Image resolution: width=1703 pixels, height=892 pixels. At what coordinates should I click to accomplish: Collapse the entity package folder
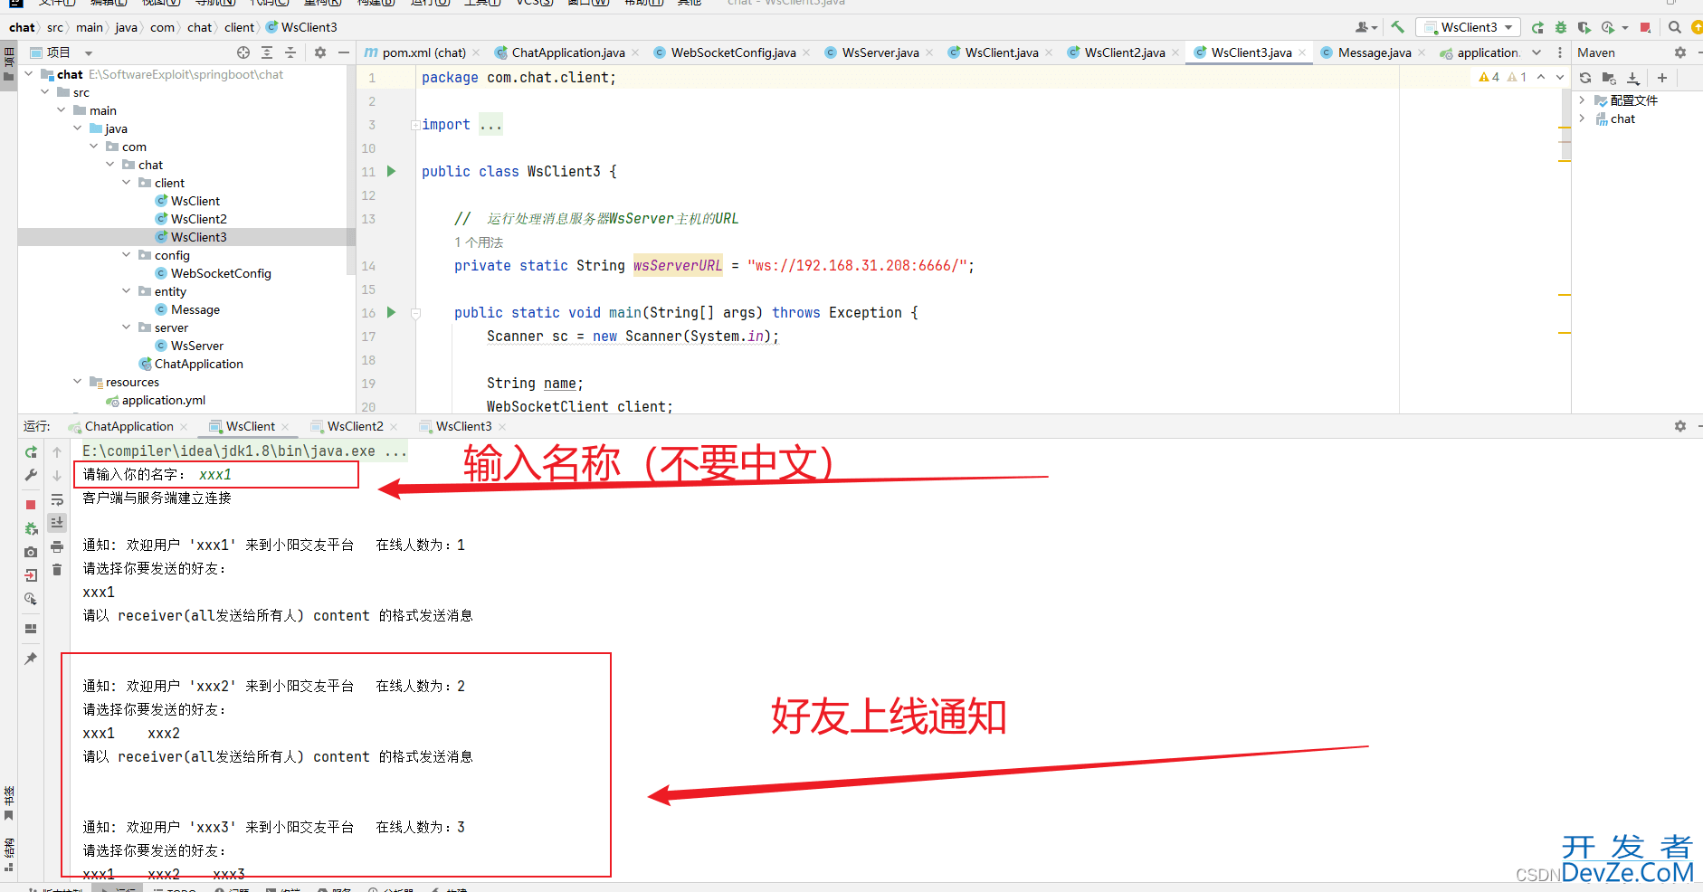[x=127, y=291]
